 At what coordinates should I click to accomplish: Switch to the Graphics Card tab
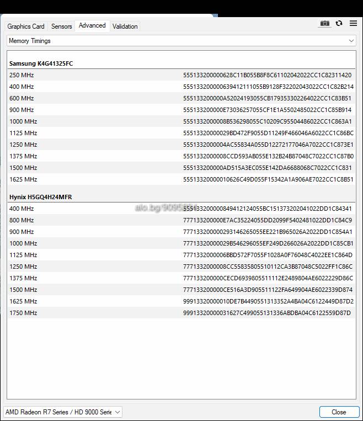tap(26, 26)
